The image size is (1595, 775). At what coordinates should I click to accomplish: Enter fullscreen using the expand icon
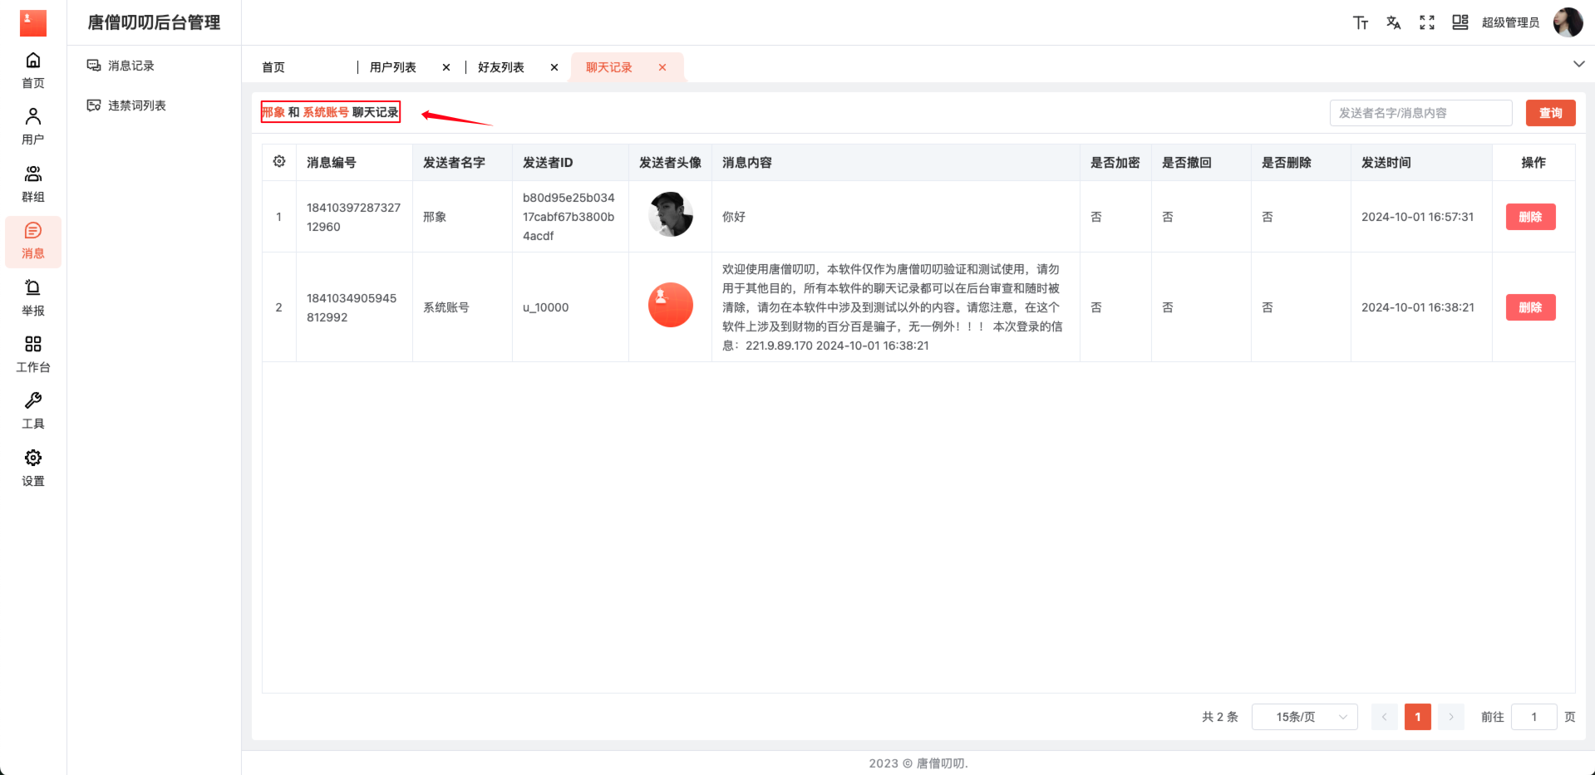click(1426, 22)
